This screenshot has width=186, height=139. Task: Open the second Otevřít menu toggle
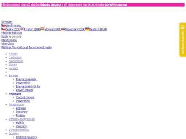point(9,40)
